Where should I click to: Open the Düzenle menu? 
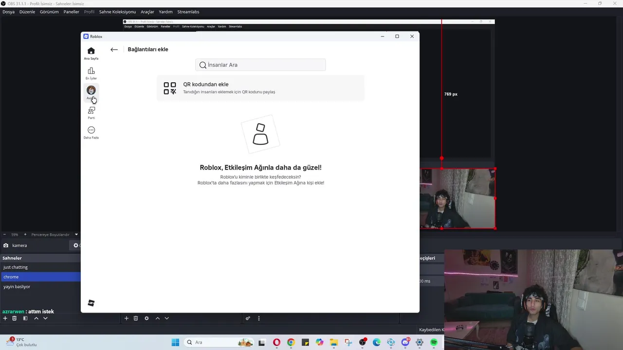[27, 12]
